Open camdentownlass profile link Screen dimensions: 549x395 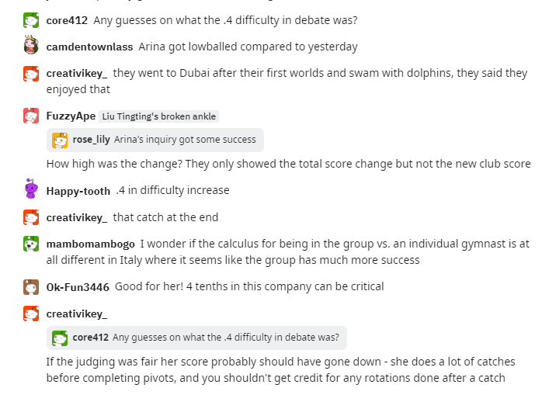[x=89, y=47]
